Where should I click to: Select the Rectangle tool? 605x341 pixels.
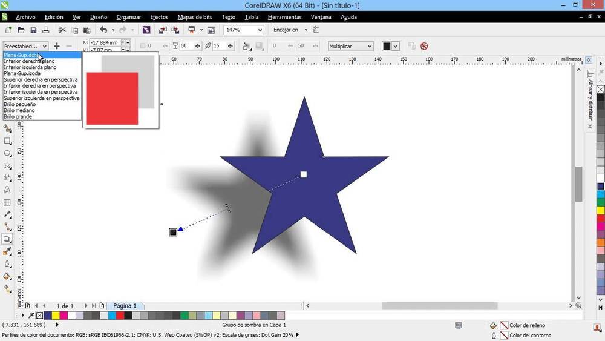point(7,141)
